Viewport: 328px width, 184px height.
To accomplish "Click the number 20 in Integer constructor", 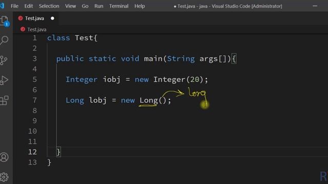I will [x=195, y=80].
